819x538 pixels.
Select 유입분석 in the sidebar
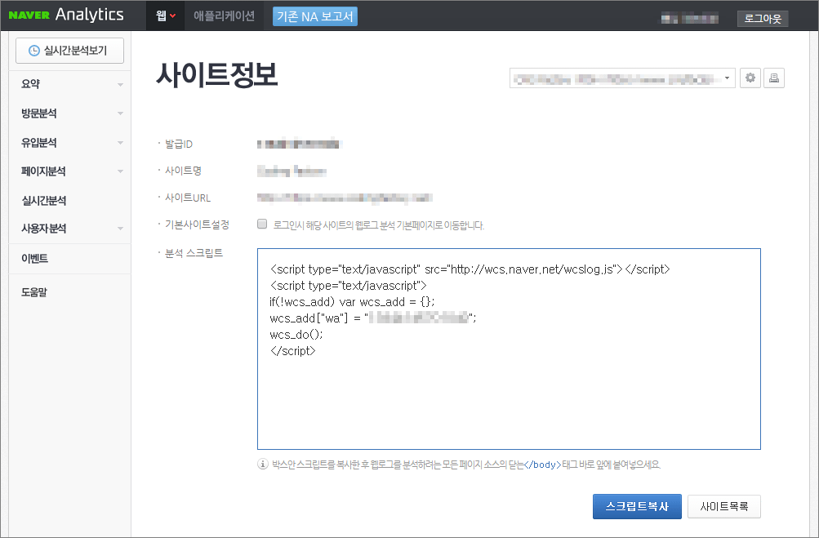(x=38, y=143)
